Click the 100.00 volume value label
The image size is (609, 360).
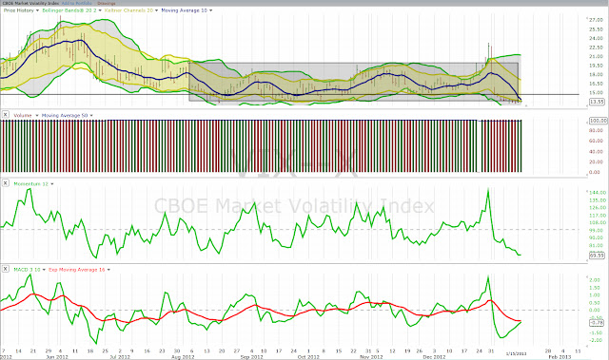(599, 121)
